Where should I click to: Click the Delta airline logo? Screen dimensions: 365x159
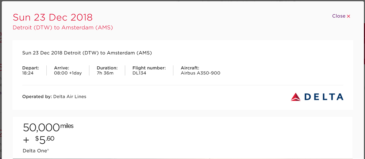(317, 97)
